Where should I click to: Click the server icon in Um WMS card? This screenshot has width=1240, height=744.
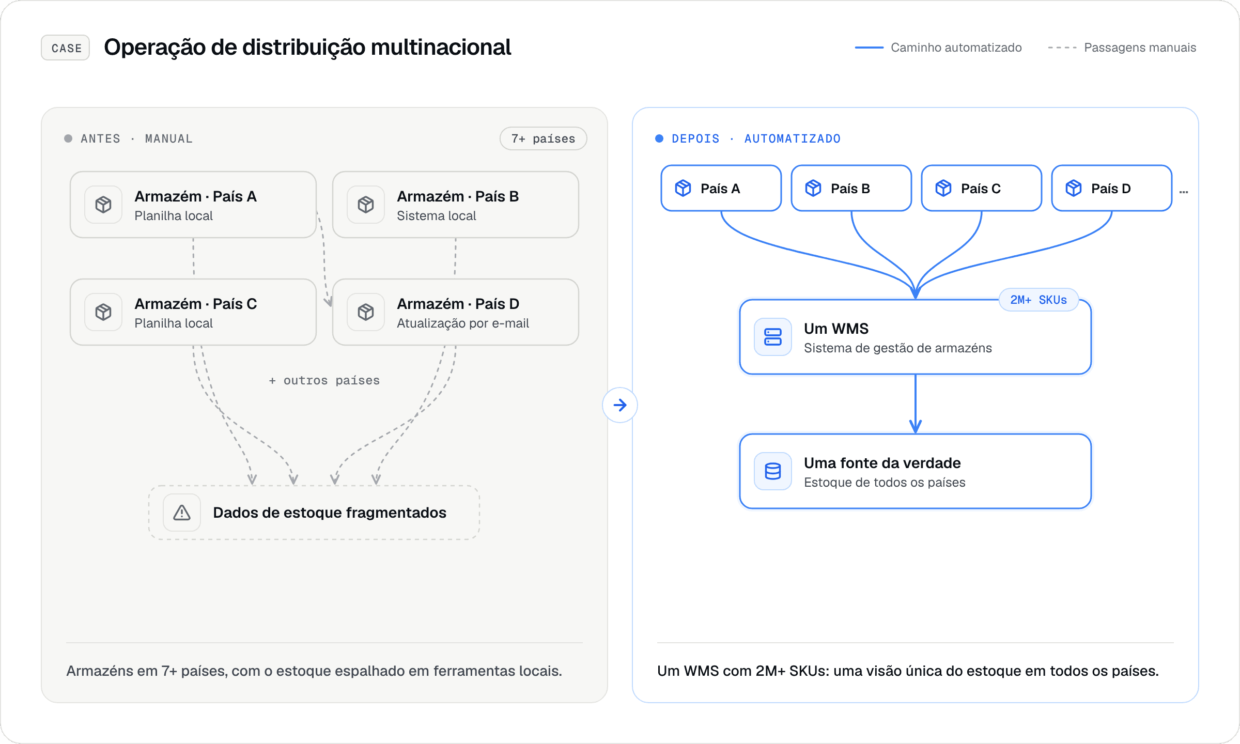coord(773,337)
